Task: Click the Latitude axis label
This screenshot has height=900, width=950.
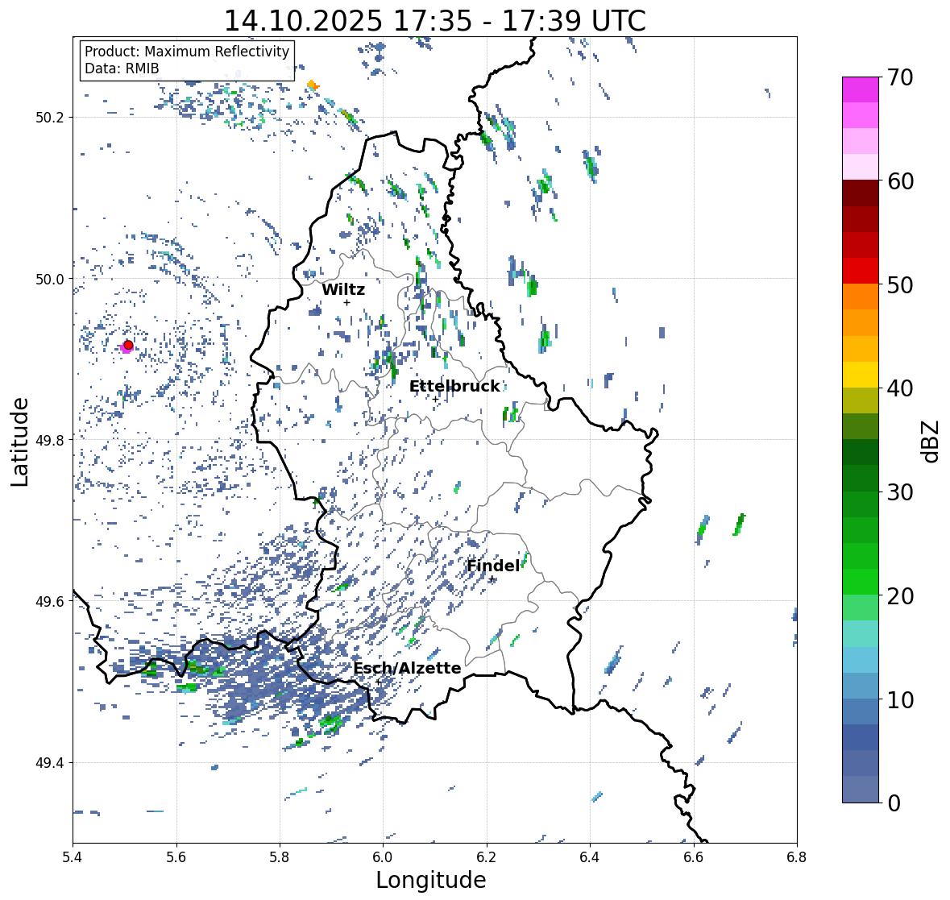Action: (x=19, y=442)
